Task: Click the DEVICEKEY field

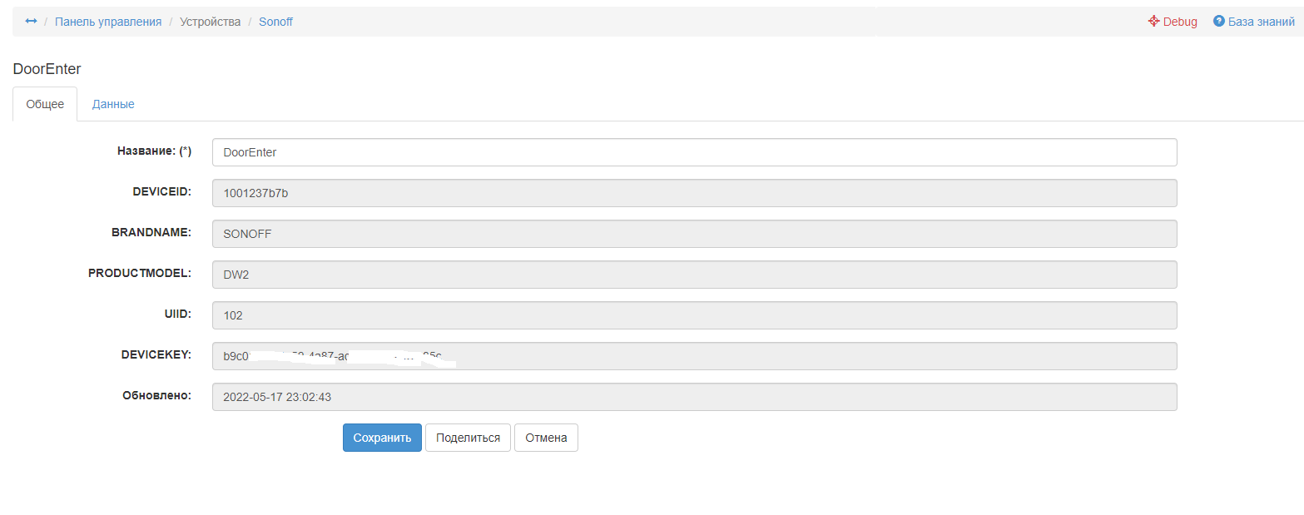Action: [x=694, y=356]
